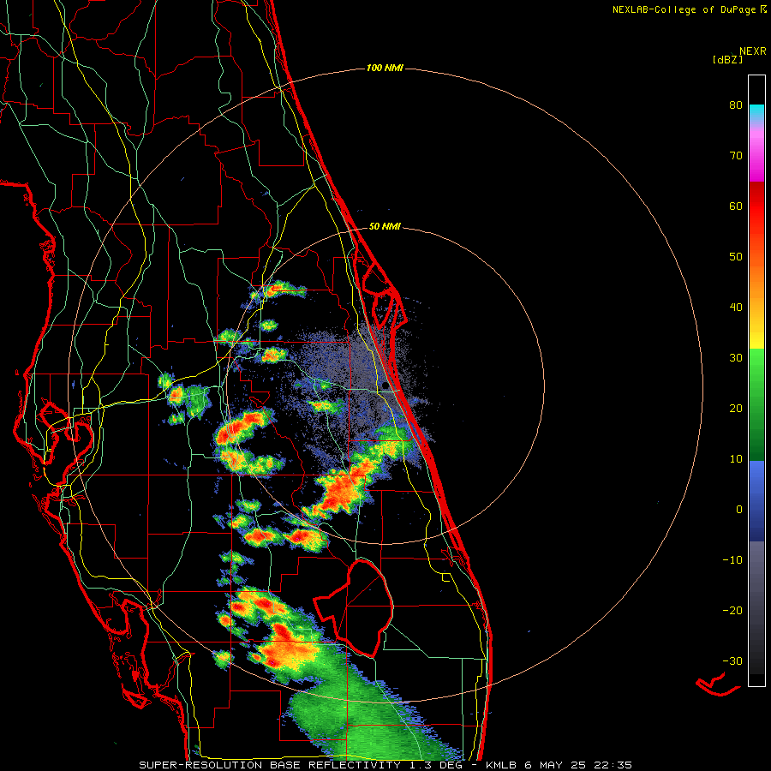Click the cyan segment of the color bar

pyautogui.click(x=756, y=113)
